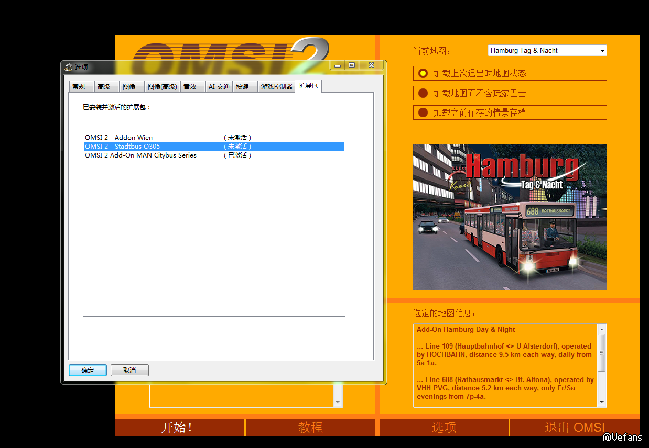Click the Hamburg Tag & Nacht map preview image
This screenshot has width=649, height=448.
(510, 217)
